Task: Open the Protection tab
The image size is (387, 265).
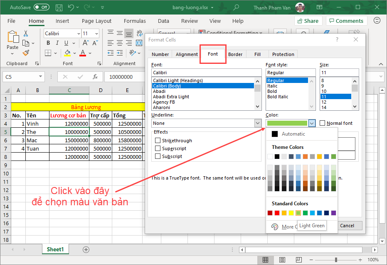Action: pos(283,54)
